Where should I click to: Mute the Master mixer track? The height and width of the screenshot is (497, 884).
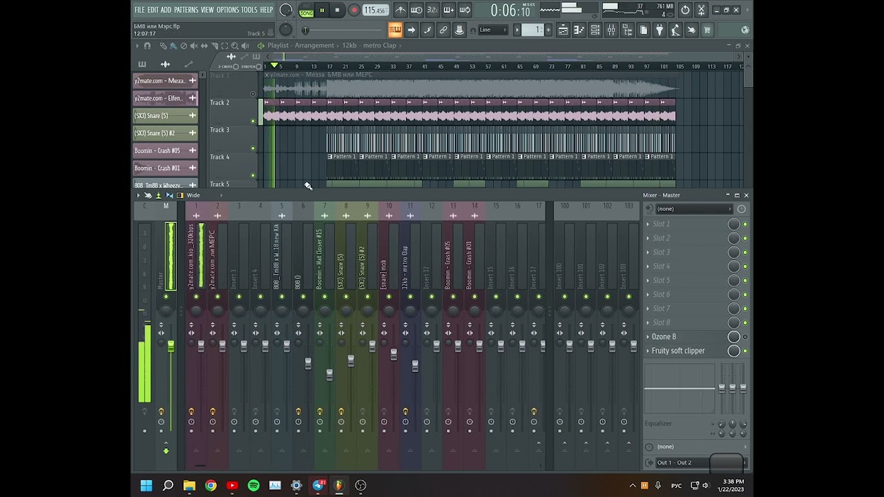tap(166, 297)
